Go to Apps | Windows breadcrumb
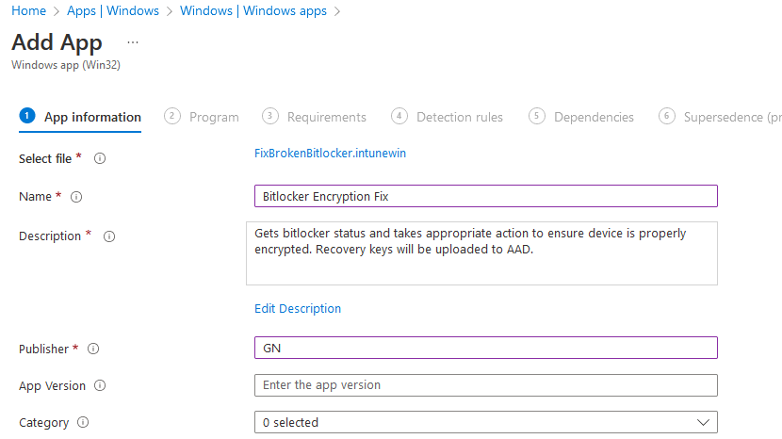 click(113, 11)
